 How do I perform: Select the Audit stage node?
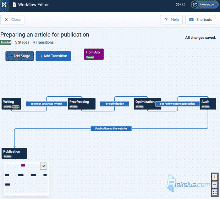tap(208, 104)
